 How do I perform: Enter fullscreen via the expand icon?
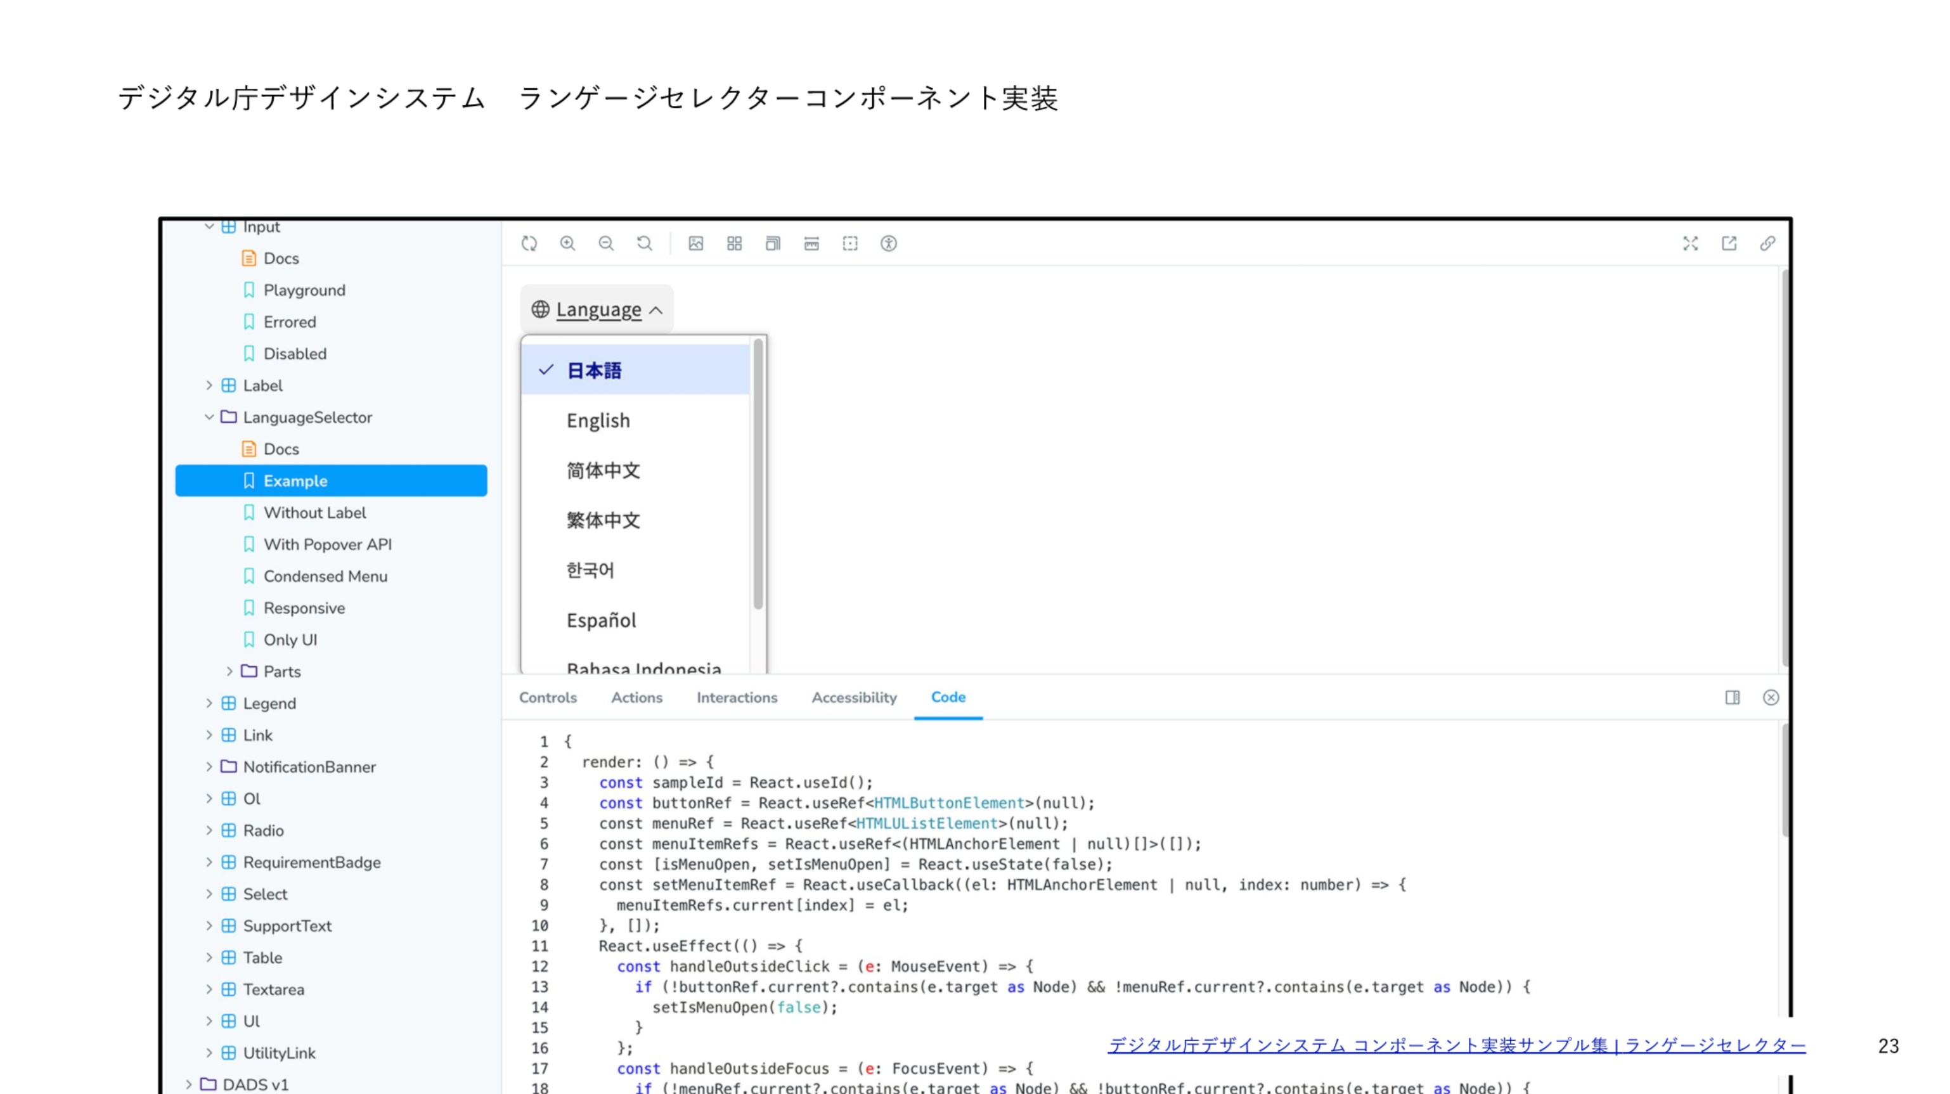pyautogui.click(x=1690, y=244)
